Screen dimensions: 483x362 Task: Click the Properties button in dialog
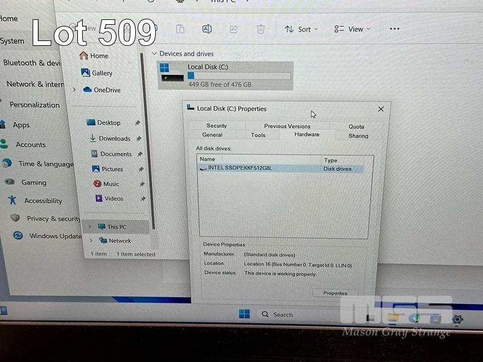(x=335, y=293)
